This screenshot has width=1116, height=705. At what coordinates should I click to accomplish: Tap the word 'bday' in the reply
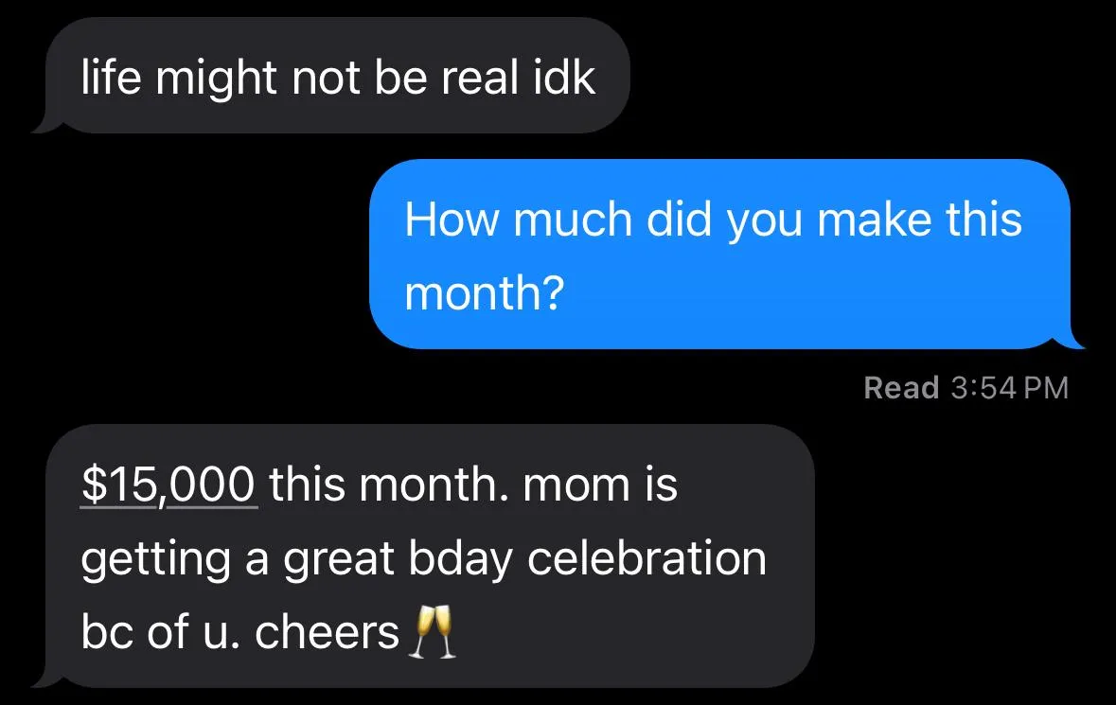tap(460, 560)
